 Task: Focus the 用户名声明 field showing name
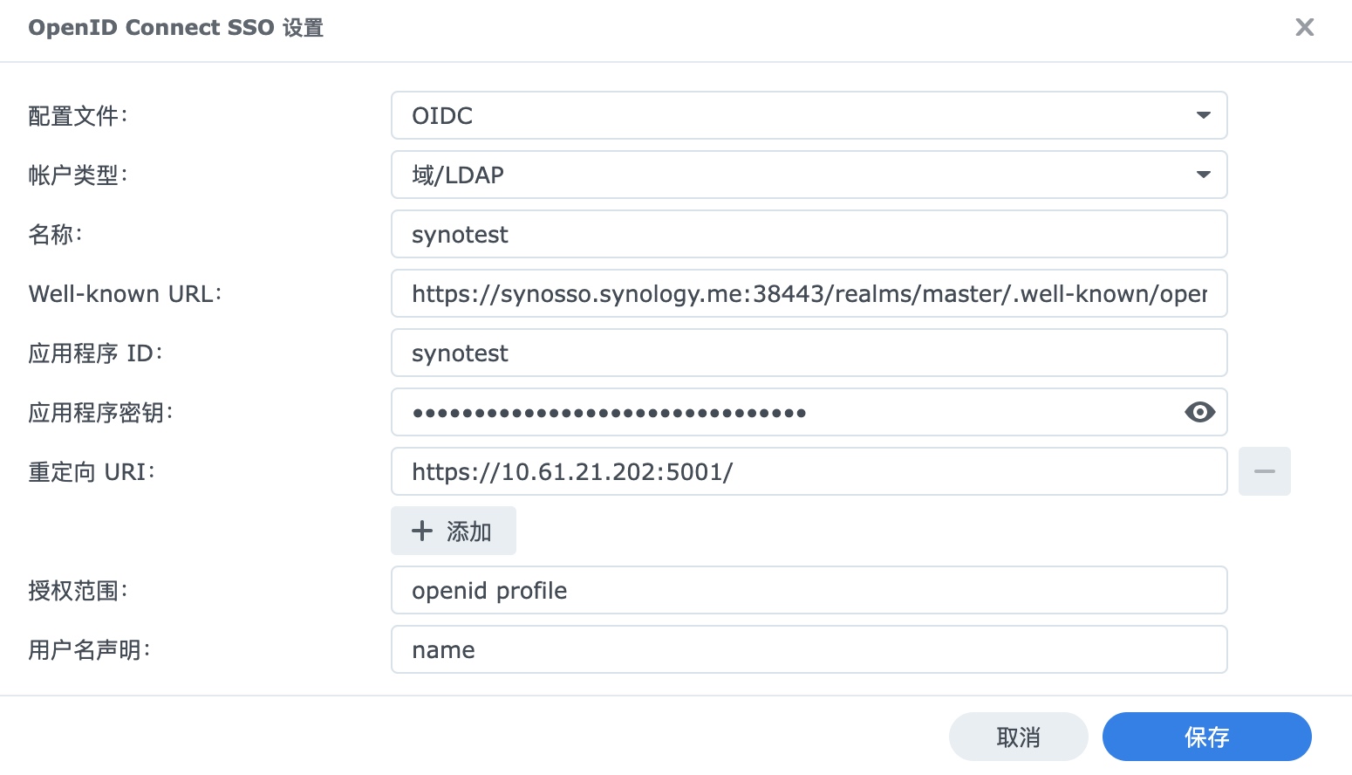tap(809, 649)
